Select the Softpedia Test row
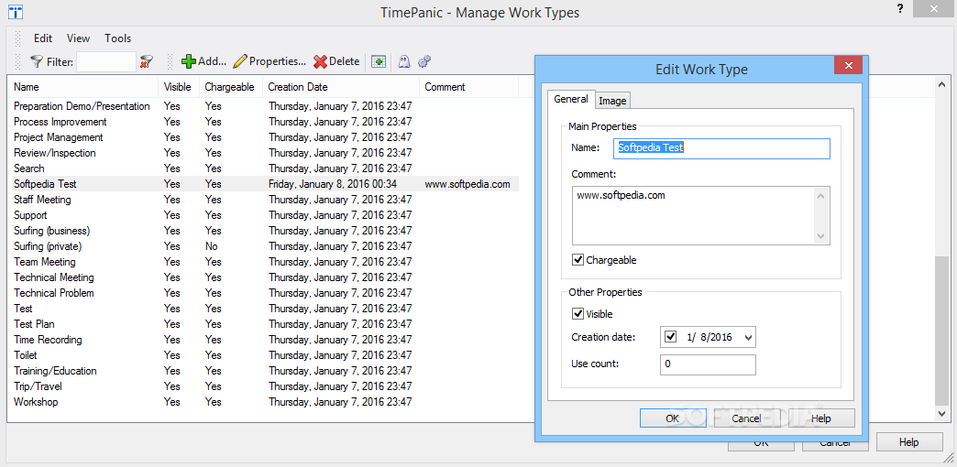The width and height of the screenshot is (957, 467). point(265,184)
